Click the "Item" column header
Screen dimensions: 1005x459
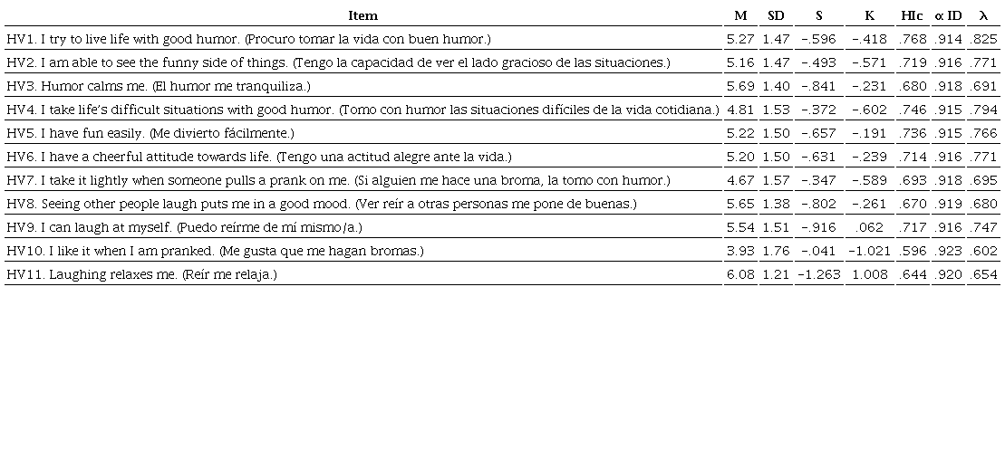(x=362, y=15)
